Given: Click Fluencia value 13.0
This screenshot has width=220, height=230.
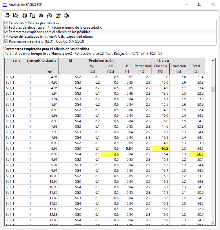Looking at the screenshot, I should click(165, 77).
